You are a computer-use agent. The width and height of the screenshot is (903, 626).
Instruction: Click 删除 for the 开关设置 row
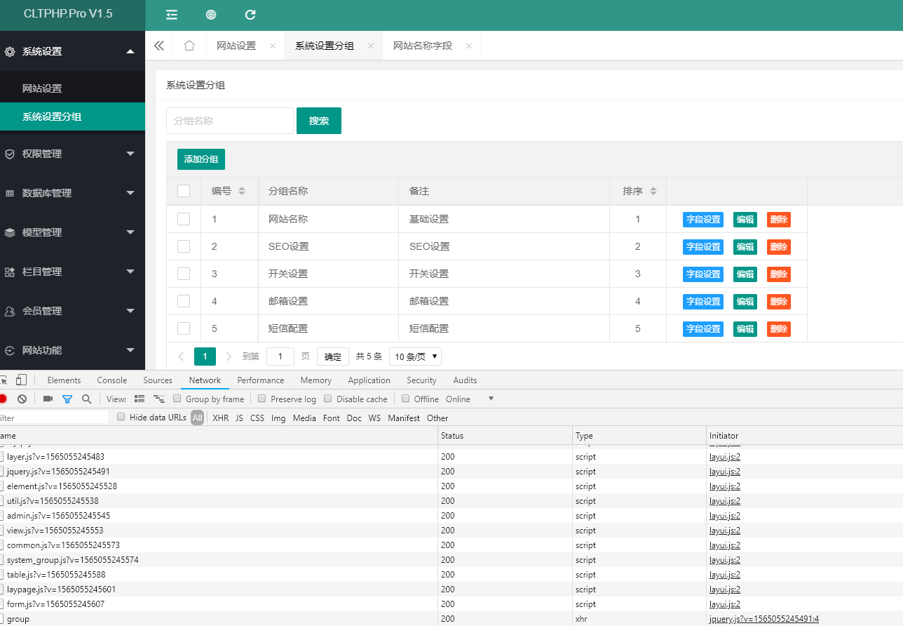(779, 274)
